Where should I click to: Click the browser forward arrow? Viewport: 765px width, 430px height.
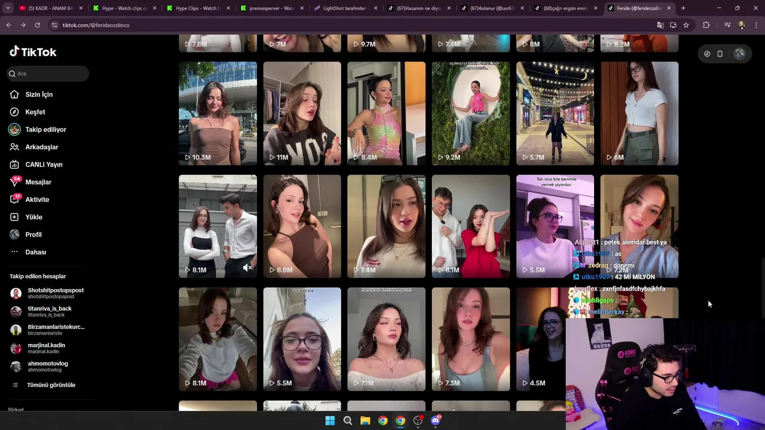(23, 25)
